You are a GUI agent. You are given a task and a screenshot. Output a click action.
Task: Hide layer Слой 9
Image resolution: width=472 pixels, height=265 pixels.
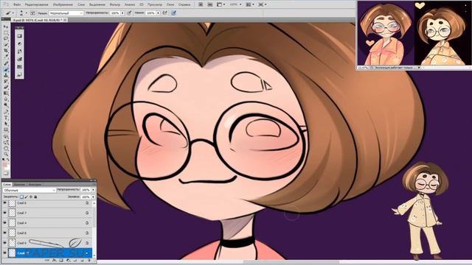click(x=5, y=243)
